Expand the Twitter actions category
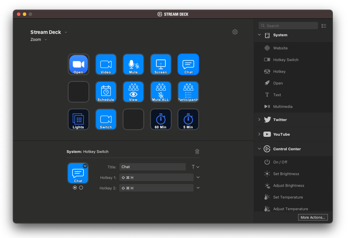The height and width of the screenshot is (238, 348). (259, 120)
